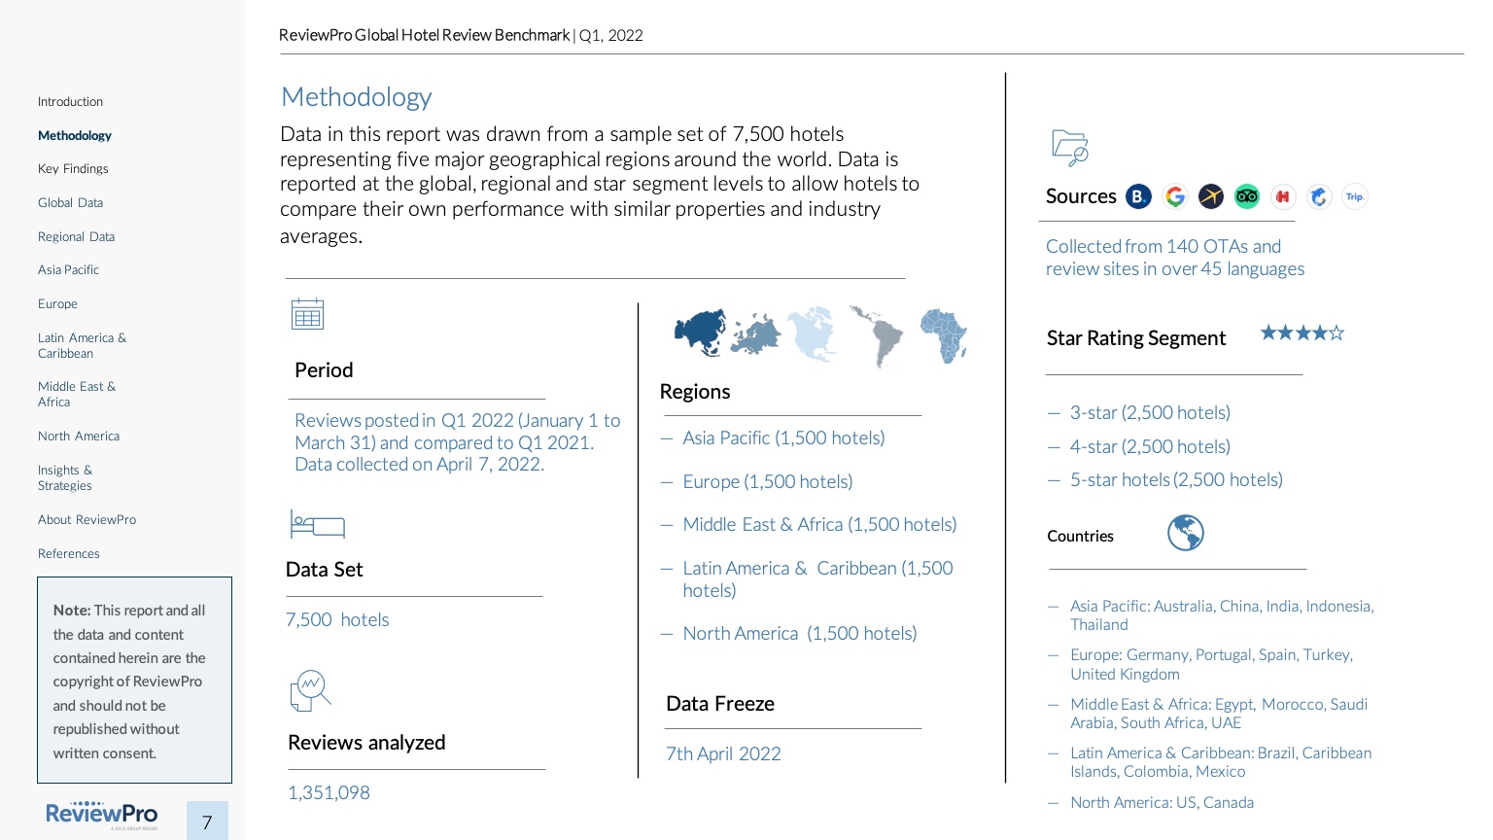Click the folder search icon above Sources

pyautogui.click(x=1069, y=148)
